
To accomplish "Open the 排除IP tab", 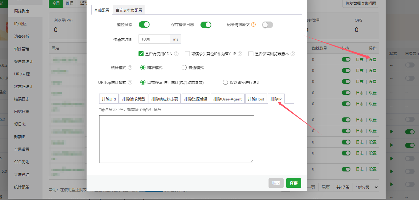I will [x=276, y=99].
